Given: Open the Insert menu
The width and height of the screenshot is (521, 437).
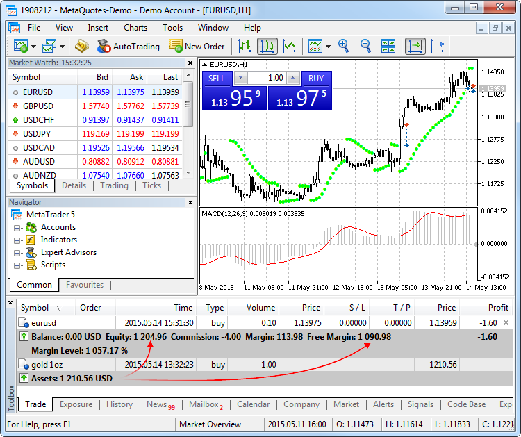Looking at the screenshot, I should (98, 28).
